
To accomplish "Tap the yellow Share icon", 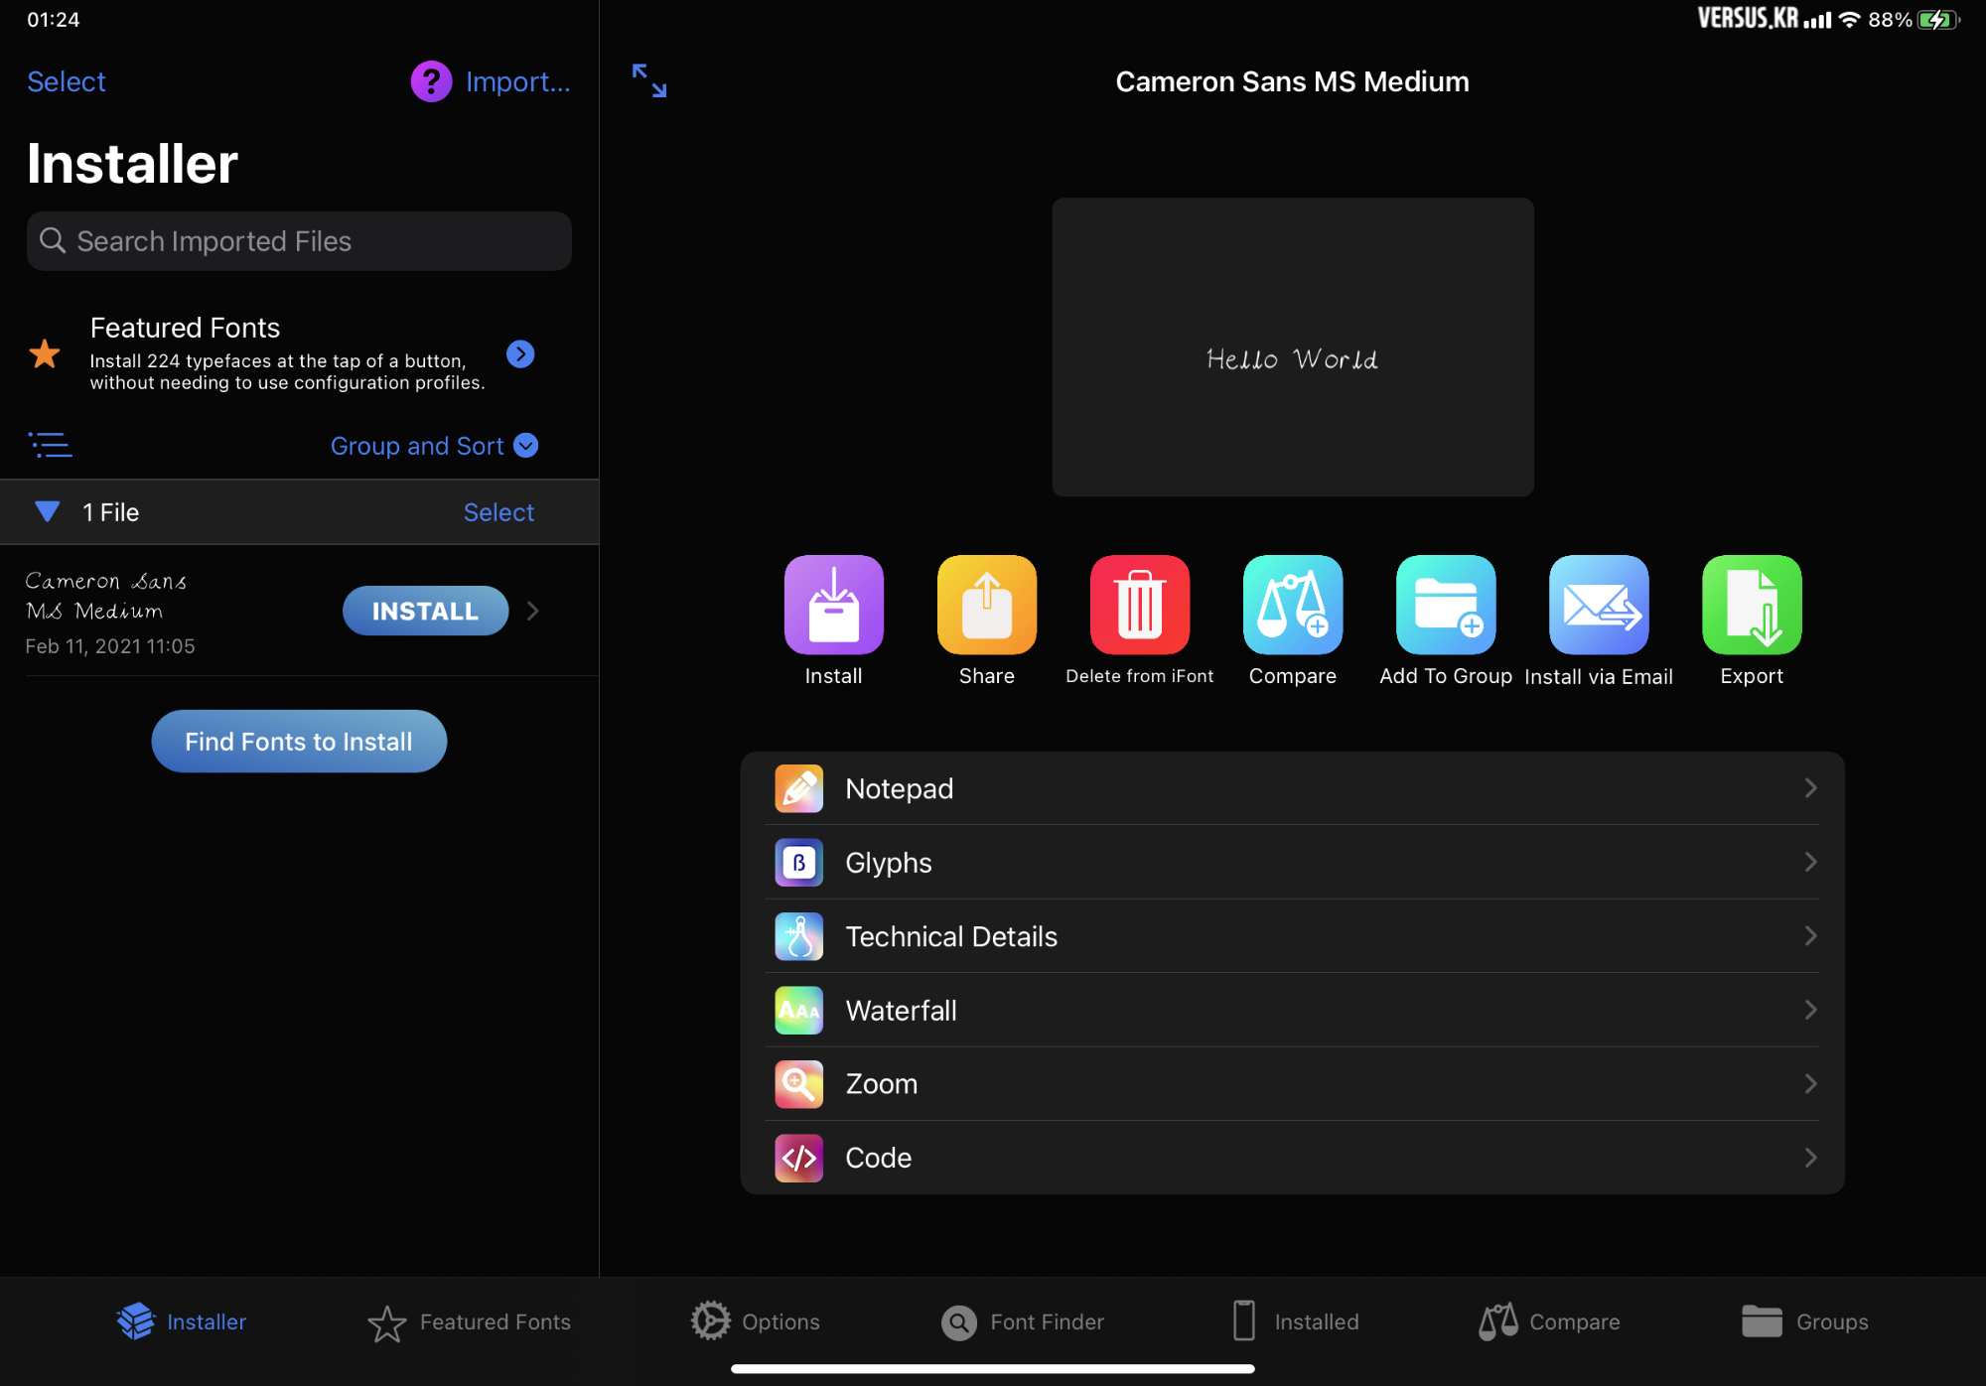I will click(986, 605).
